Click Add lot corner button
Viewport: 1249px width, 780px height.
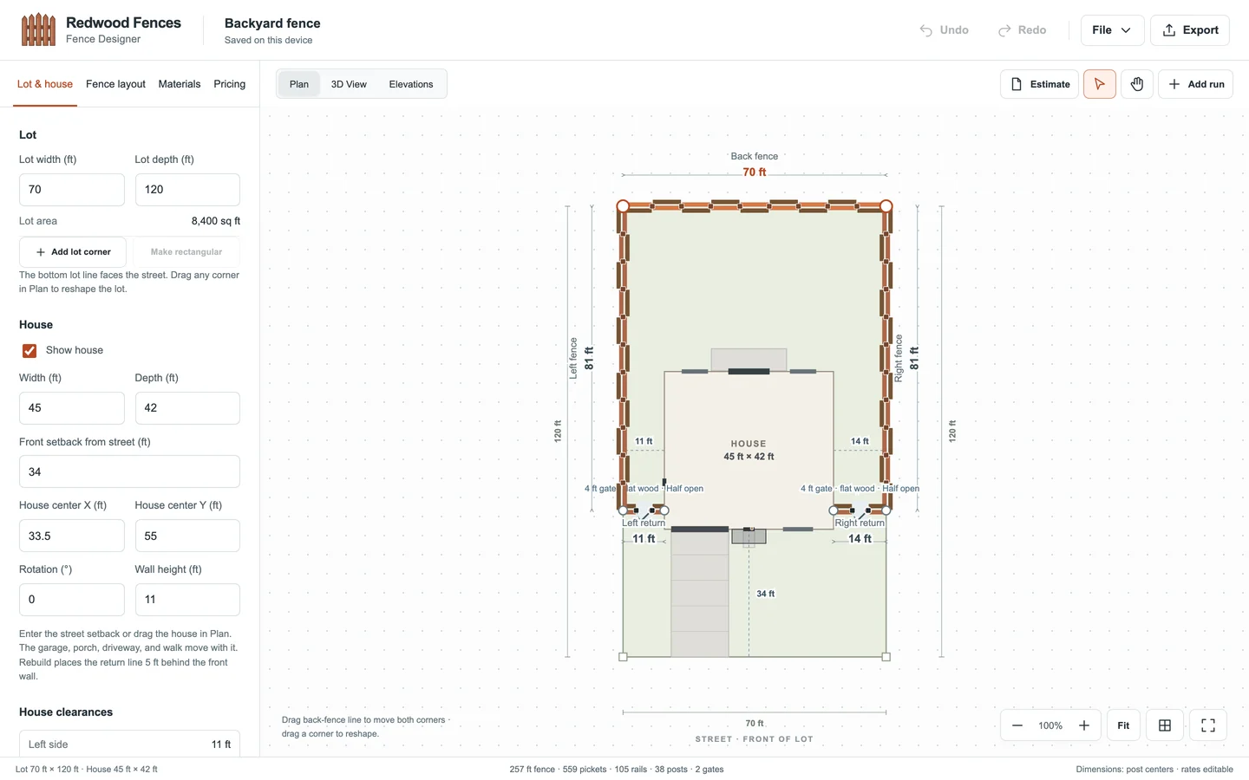(x=73, y=252)
